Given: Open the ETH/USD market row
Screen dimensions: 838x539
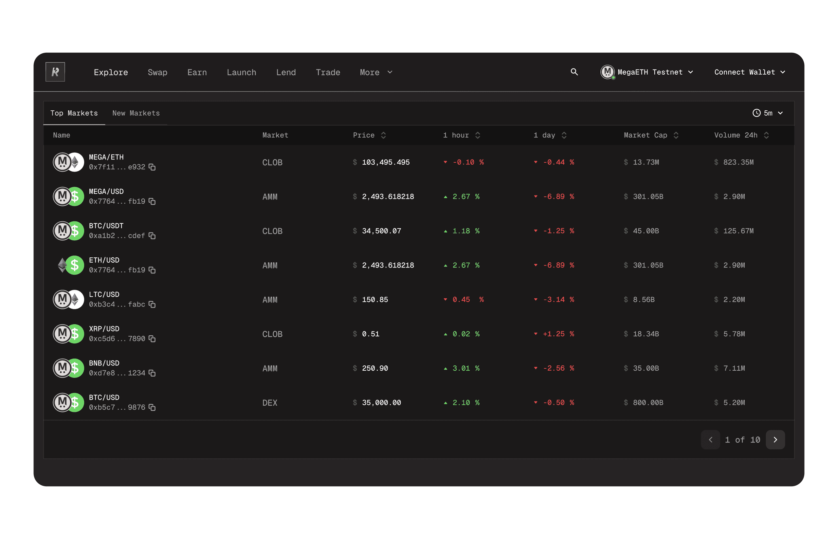Looking at the screenshot, I should (104, 260).
